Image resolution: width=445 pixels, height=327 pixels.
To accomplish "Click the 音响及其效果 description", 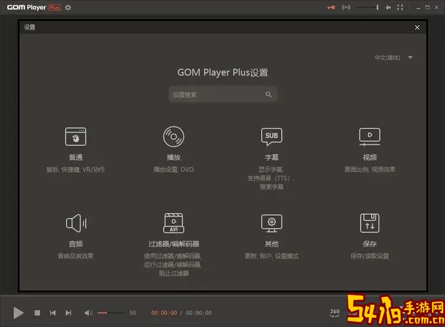I will coord(75,256).
